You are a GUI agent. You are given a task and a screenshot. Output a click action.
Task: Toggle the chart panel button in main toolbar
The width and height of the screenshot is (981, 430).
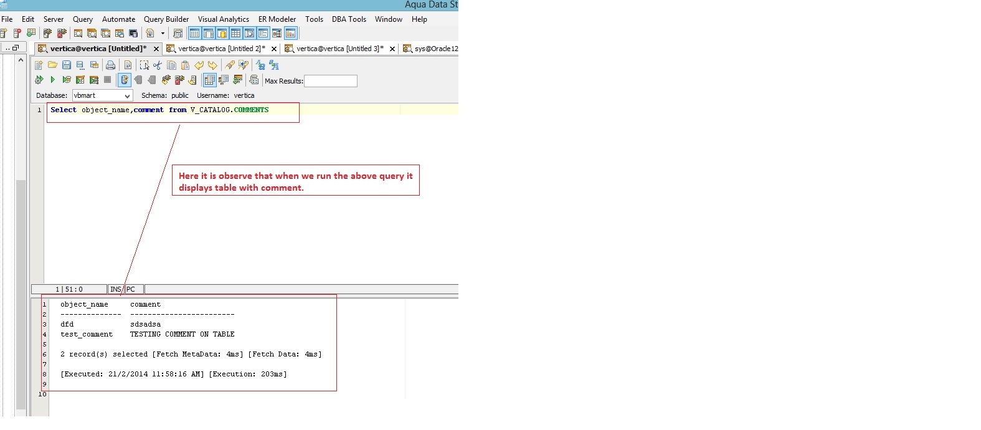(x=290, y=33)
